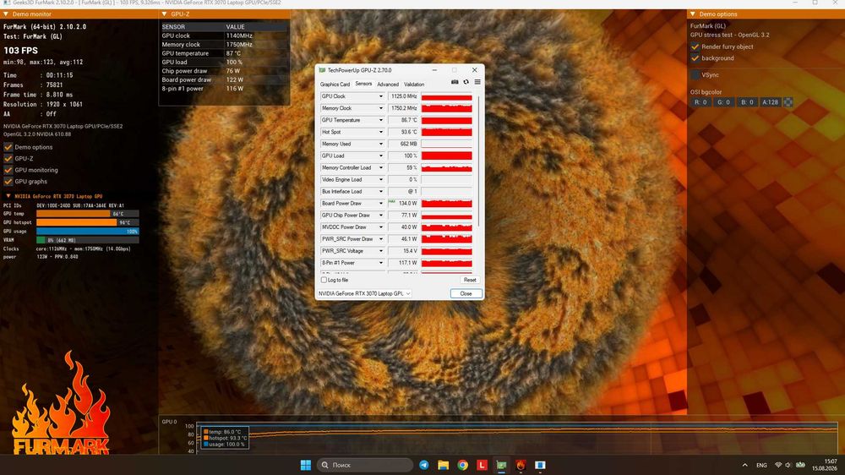Switch to the Graphics Card tab
Screen dimensions: 845x475
point(335,85)
